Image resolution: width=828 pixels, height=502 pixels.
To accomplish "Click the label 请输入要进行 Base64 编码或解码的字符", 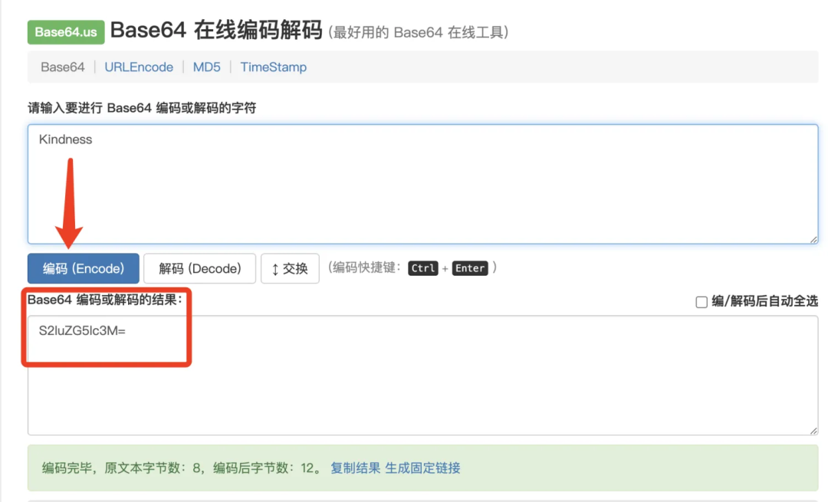I will pyautogui.click(x=142, y=108).
